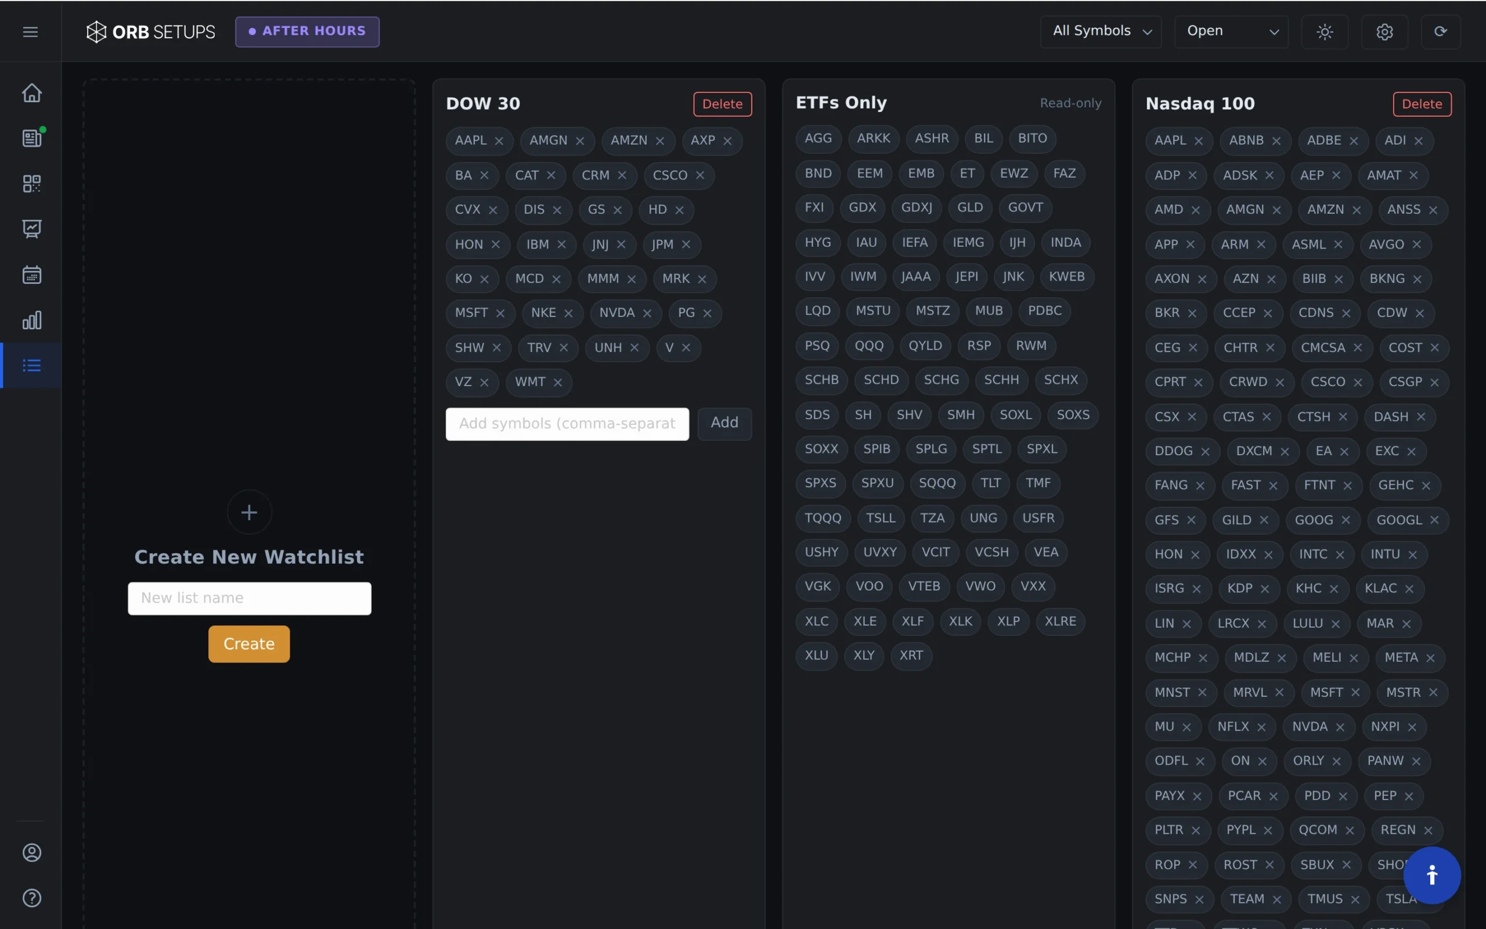Remove DIS from DOW 30 list
This screenshot has width=1486, height=929.
click(557, 210)
